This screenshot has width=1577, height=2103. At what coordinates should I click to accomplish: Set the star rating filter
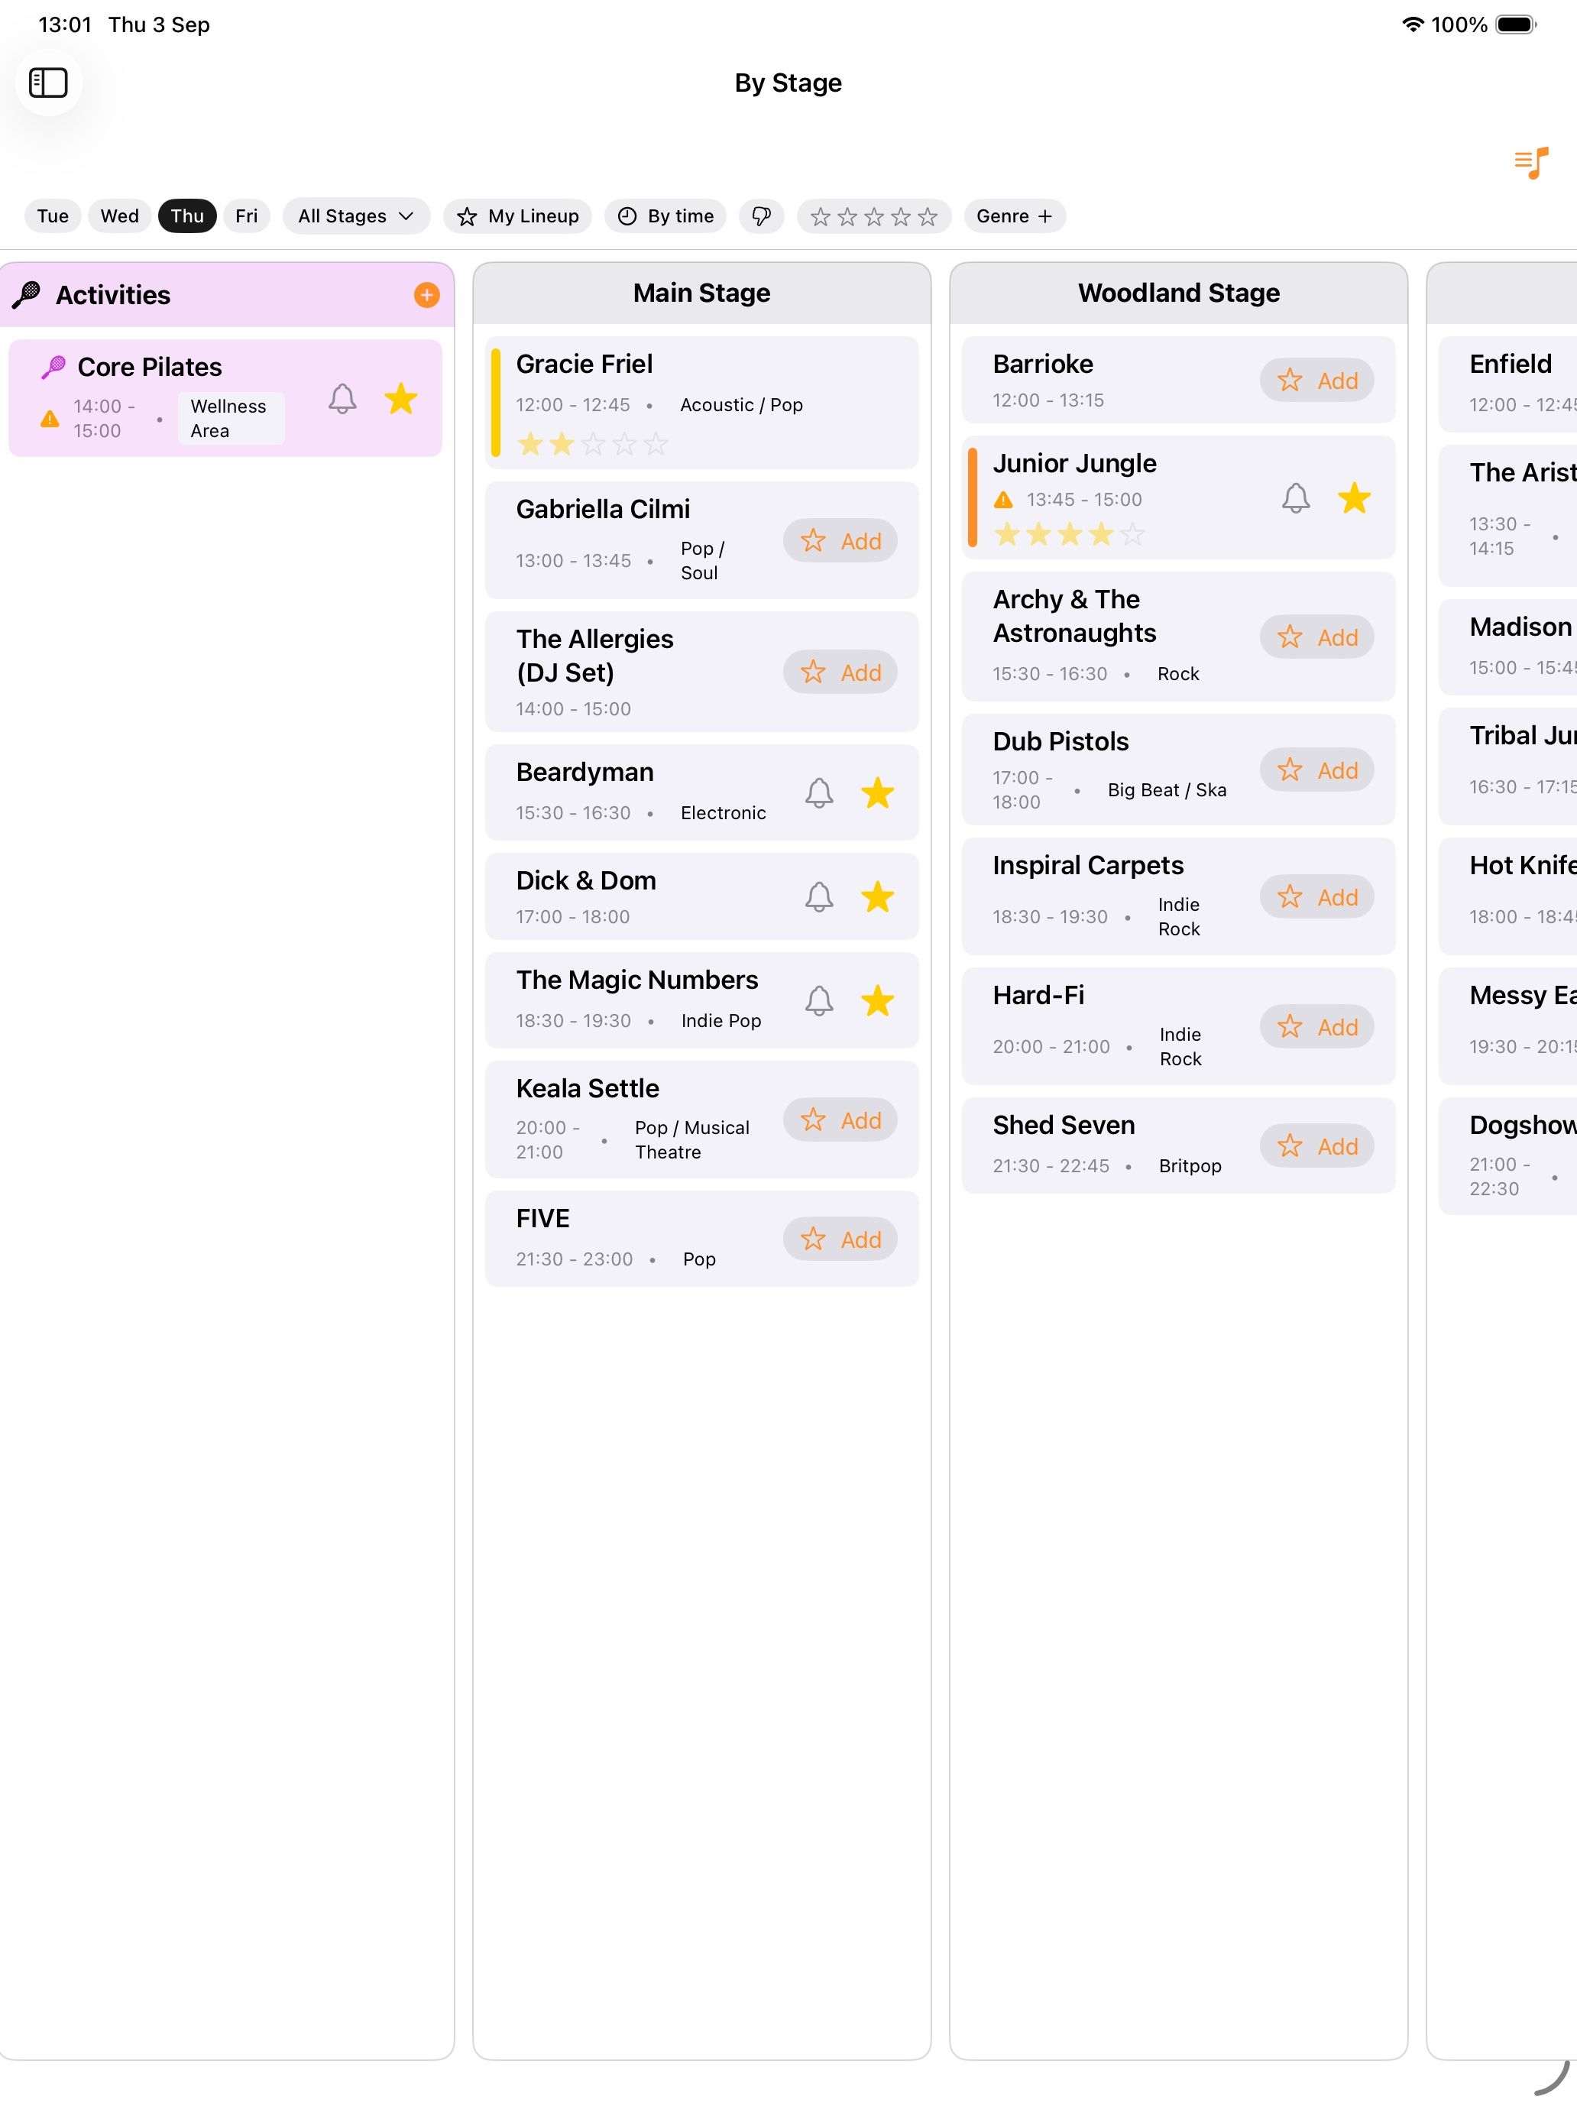(873, 215)
